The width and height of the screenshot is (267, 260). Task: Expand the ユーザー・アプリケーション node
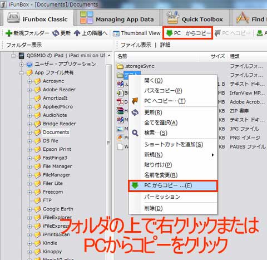click(x=22, y=65)
